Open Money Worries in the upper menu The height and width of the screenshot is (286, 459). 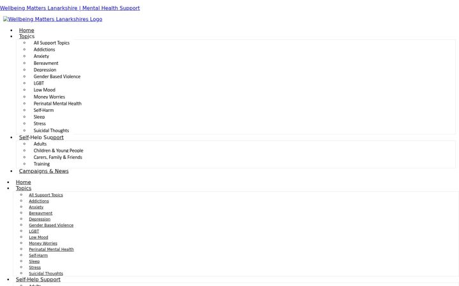click(49, 97)
